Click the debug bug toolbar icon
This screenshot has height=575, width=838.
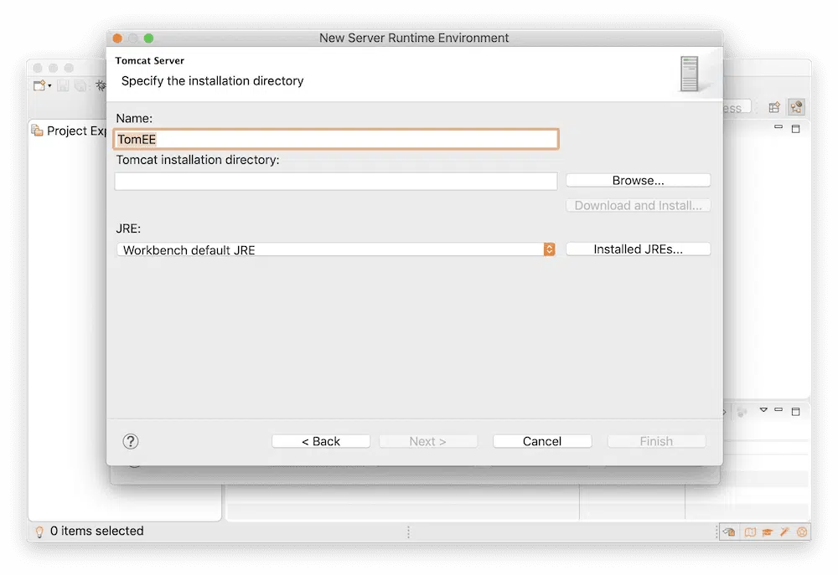point(100,85)
